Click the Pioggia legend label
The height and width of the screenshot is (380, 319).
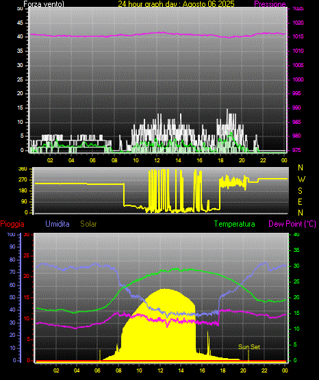12,224
